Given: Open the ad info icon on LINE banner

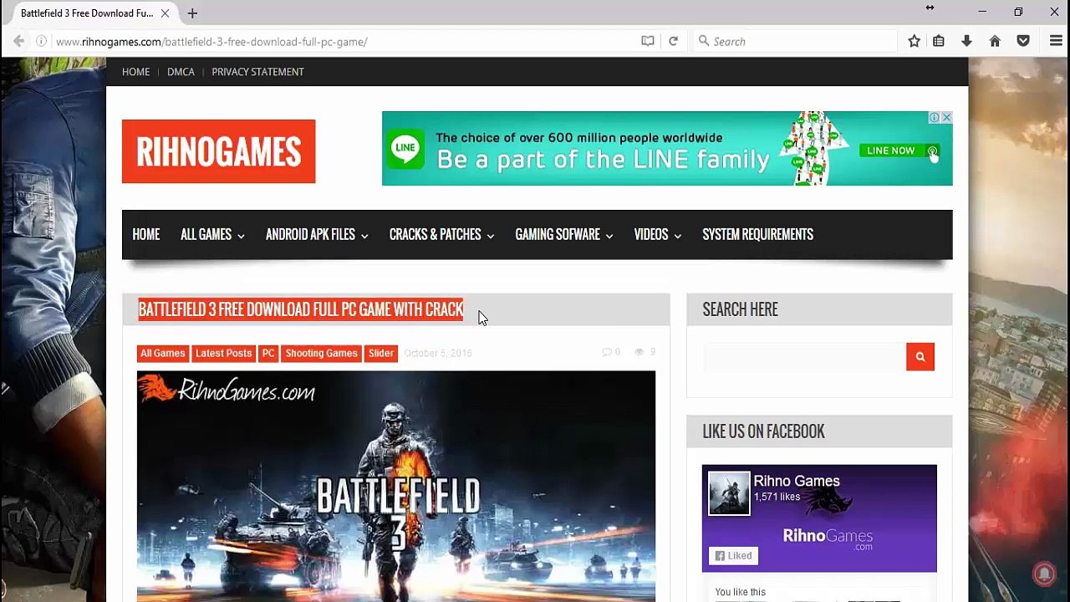Looking at the screenshot, I should (935, 117).
